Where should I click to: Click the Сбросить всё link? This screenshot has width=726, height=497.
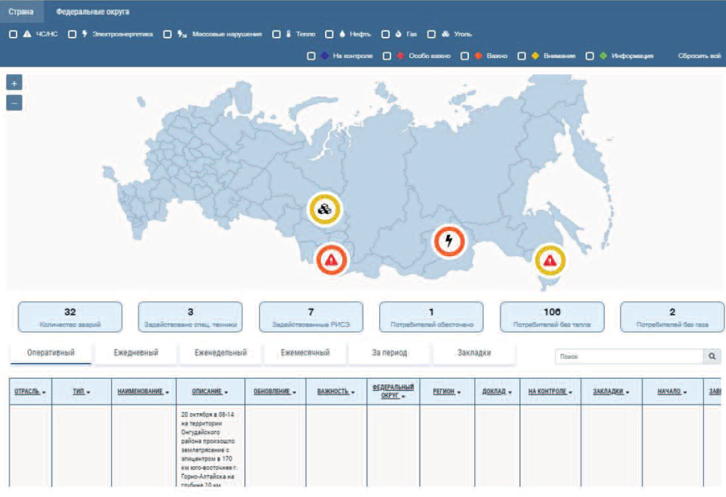699,56
